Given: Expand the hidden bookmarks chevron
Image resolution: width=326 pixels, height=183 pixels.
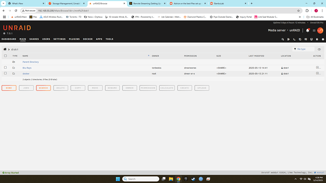Looking at the screenshot, I should click(x=300, y=17).
